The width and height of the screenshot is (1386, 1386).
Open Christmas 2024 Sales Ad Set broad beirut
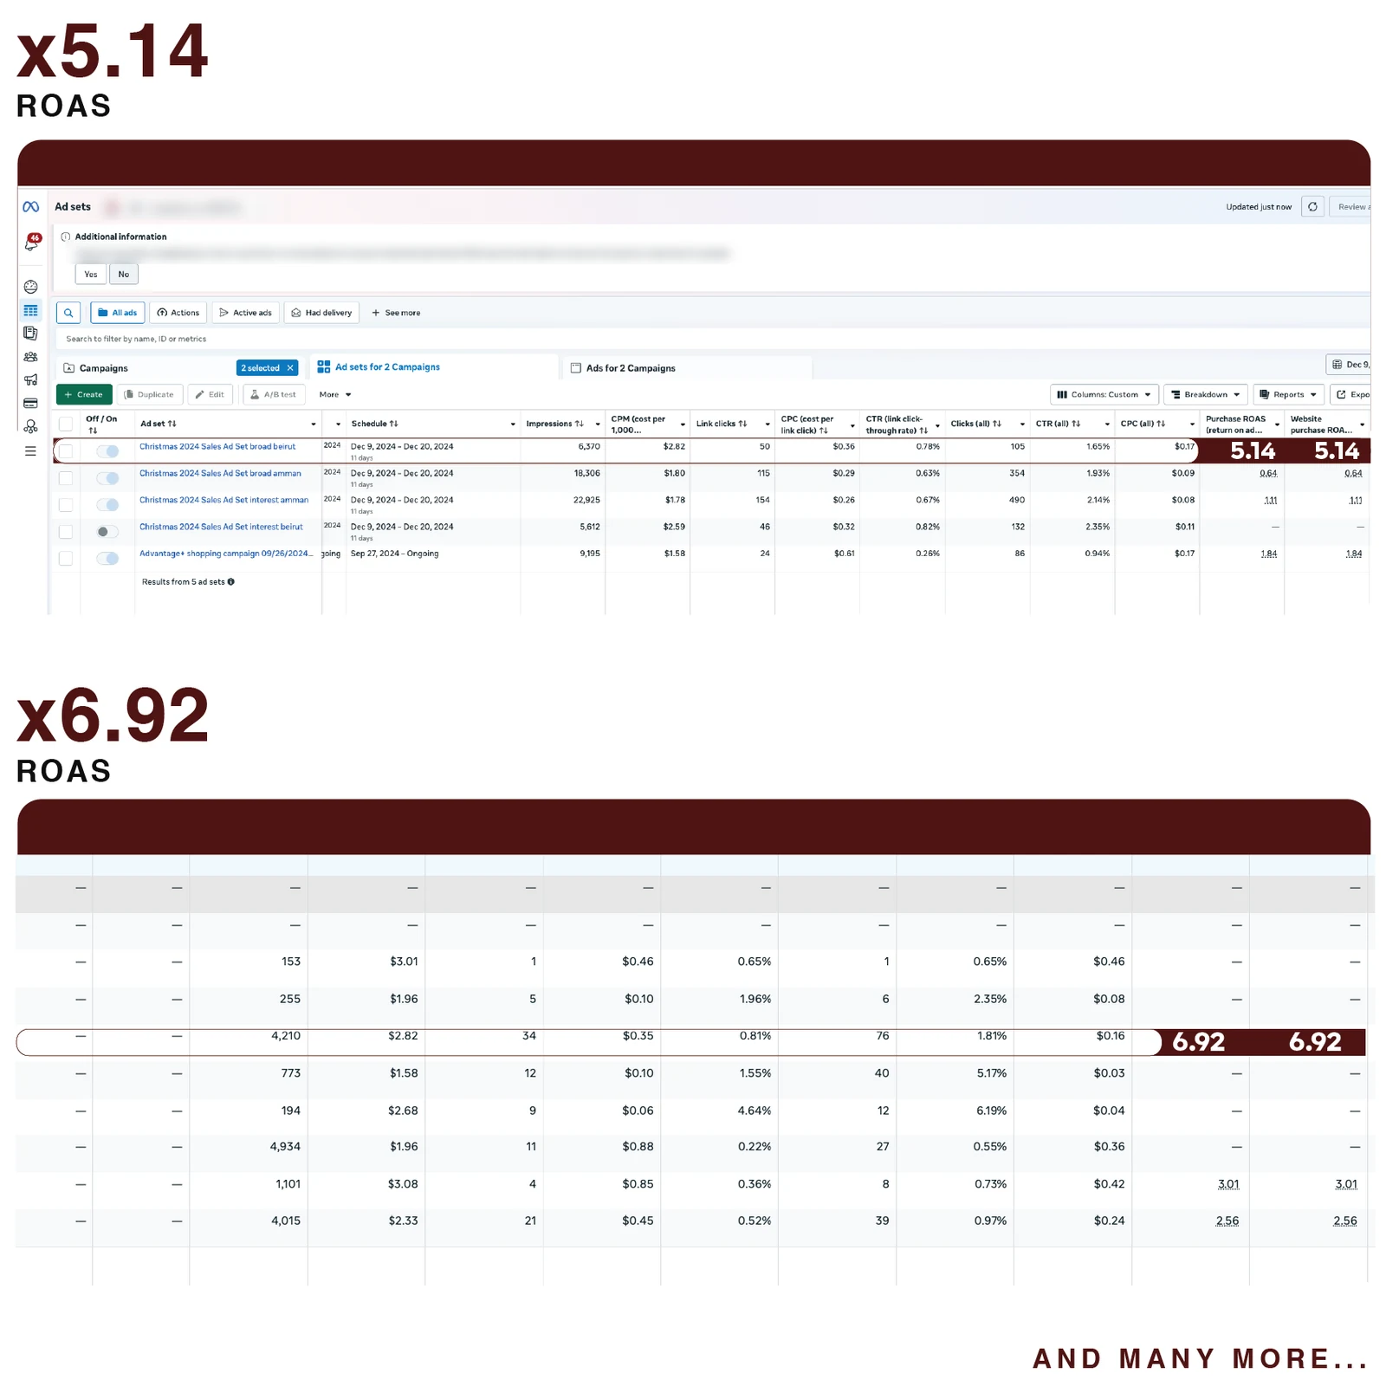[217, 447]
